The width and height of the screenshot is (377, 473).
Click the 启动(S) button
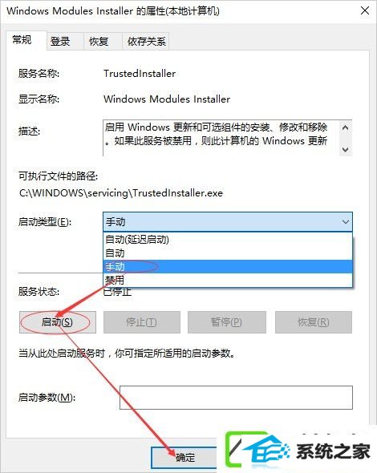tap(57, 322)
